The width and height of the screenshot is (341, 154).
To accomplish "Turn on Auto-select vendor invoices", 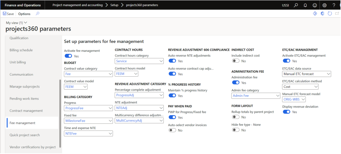I will (172, 130).
